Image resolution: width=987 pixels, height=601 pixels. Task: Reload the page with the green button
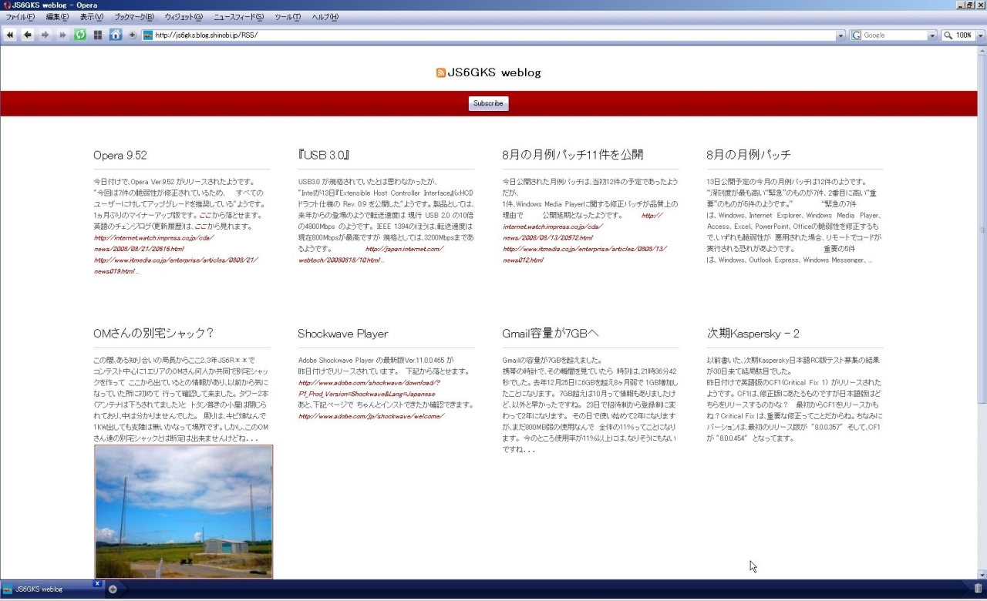(x=79, y=35)
